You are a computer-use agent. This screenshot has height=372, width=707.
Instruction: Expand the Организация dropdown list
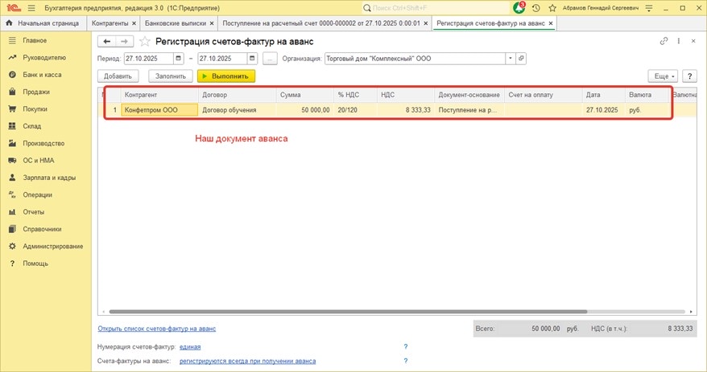pyautogui.click(x=510, y=59)
